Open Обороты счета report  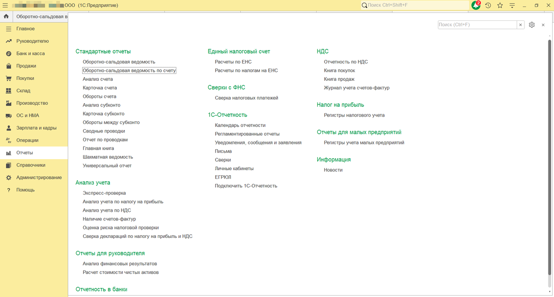(x=100, y=96)
